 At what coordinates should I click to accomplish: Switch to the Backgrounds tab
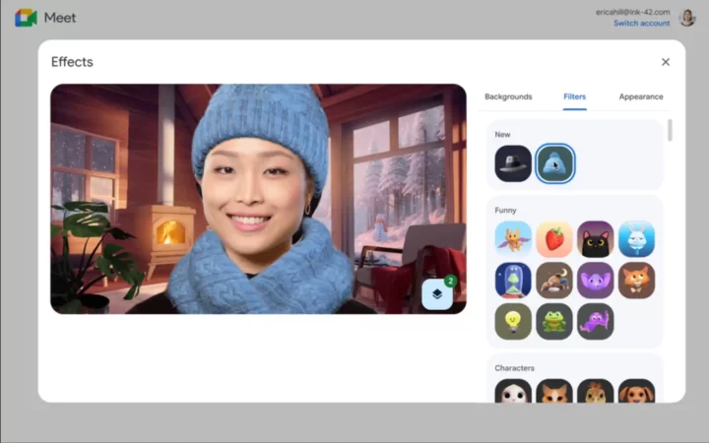[x=508, y=96]
